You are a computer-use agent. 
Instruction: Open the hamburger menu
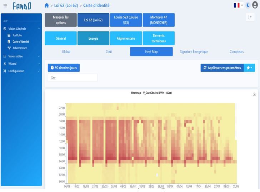(x=5, y=6)
